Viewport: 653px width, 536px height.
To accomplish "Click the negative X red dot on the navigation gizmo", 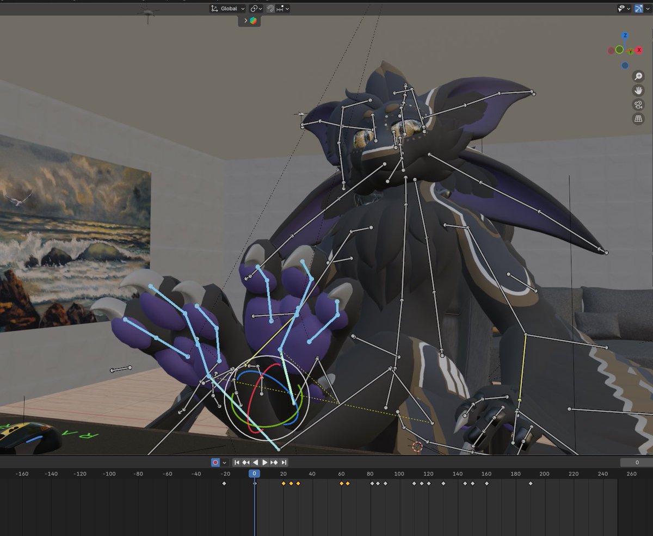I will tap(611, 51).
